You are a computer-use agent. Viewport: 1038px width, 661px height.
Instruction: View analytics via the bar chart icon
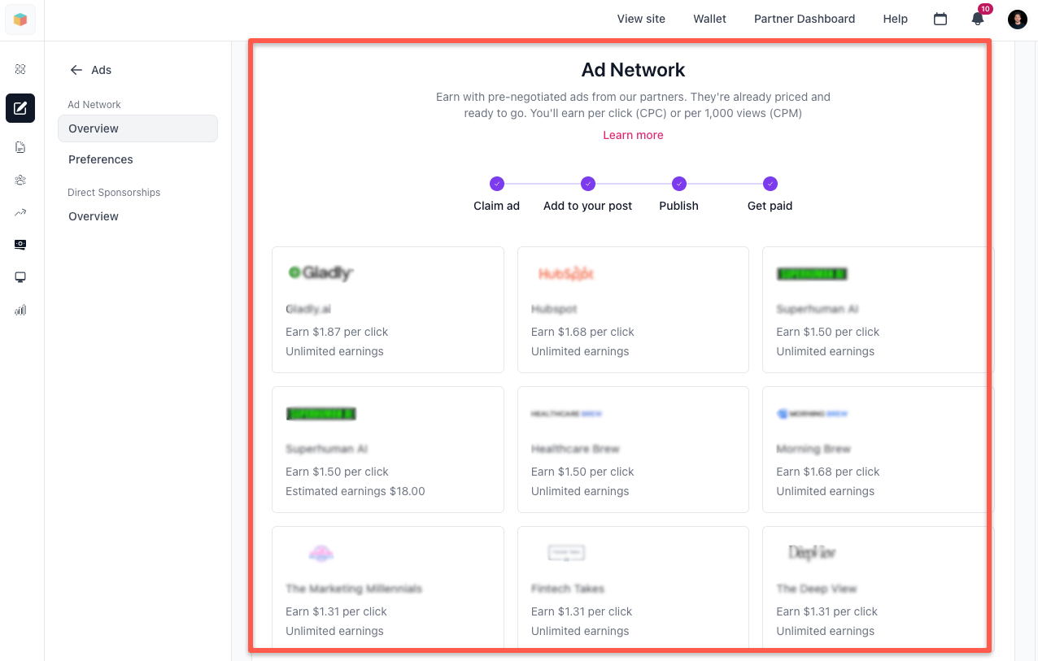click(20, 310)
